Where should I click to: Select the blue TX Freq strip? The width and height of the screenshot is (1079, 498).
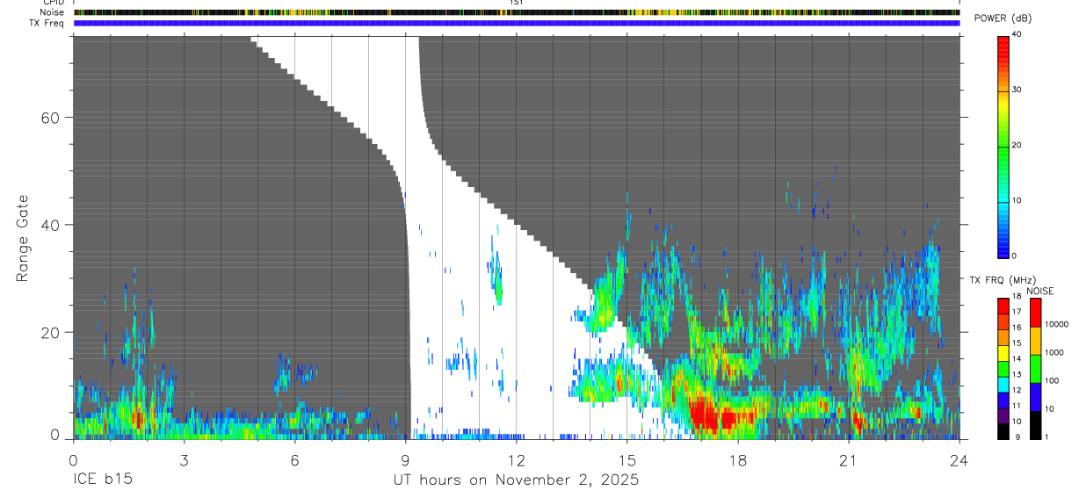[517, 23]
